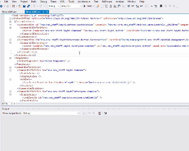Toggle word wrap in Output pane
The image size is (189, 151).
pos(105,113)
